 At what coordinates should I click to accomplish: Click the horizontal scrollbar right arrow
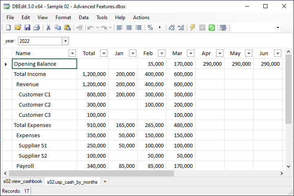pos(282,173)
